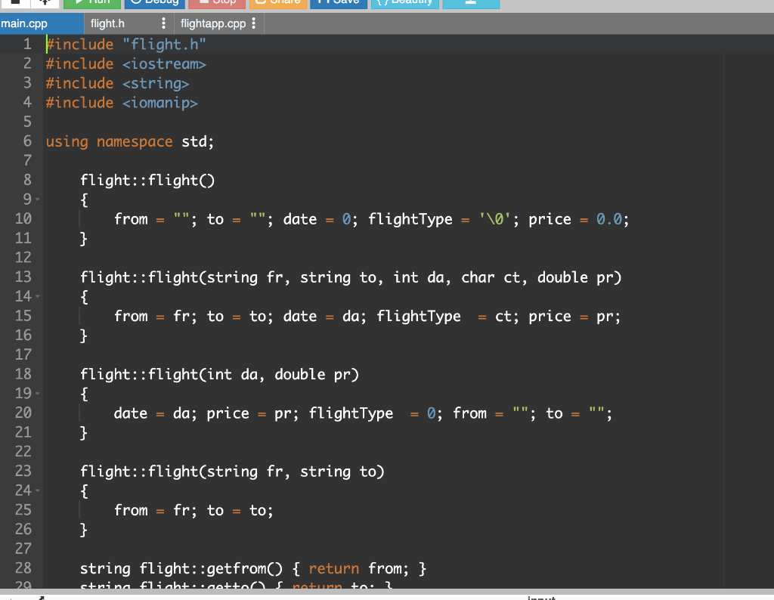Collapse the default constructor fold at line 9
The height and width of the screenshot is (600, 774).
(36, 199)
